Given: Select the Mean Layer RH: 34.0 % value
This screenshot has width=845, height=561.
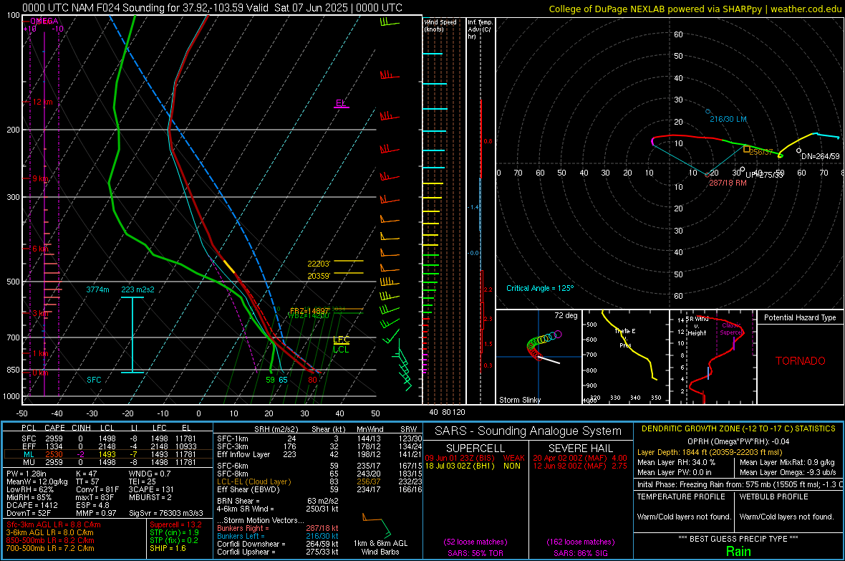Looking at the screenshot, I should coord(676,462).
